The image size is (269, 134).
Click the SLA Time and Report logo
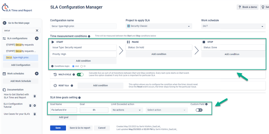point(17,8)
